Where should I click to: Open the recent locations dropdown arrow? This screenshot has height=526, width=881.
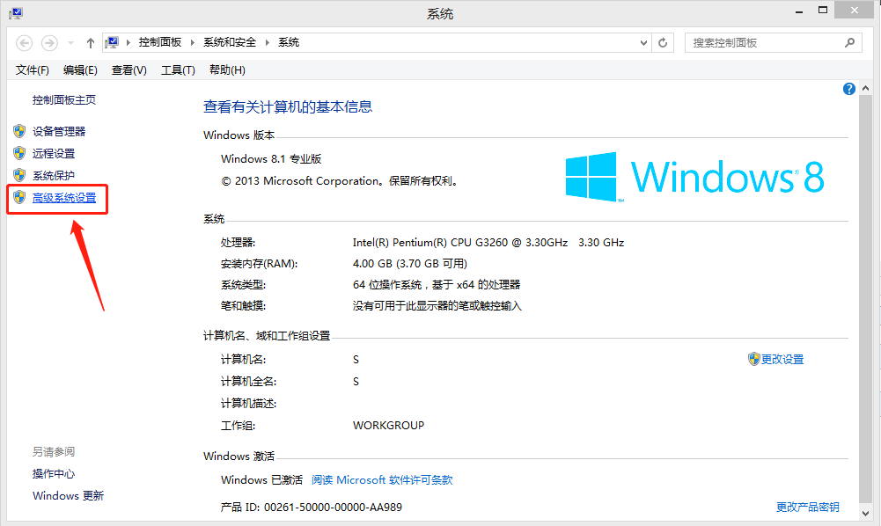70,43
